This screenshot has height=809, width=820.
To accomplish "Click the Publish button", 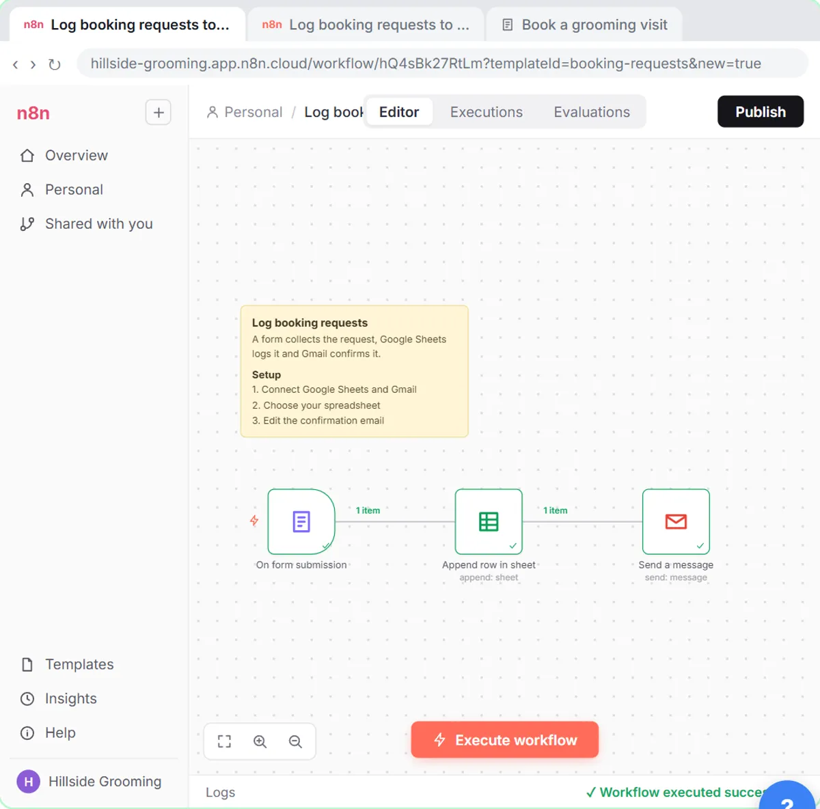I will tap(760, 111).
